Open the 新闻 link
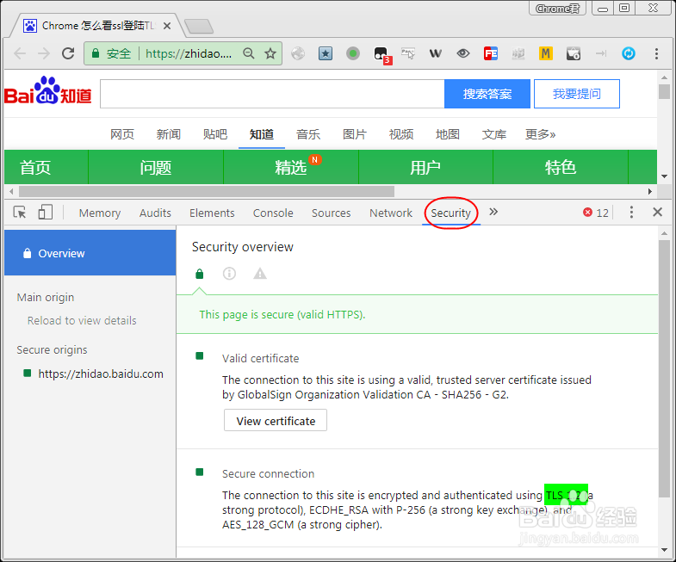Viewport: 676px width, 562px height. (x=169, y=134)
